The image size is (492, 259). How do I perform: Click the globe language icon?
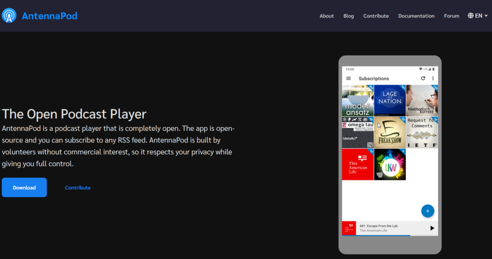(x=470, y=16)
